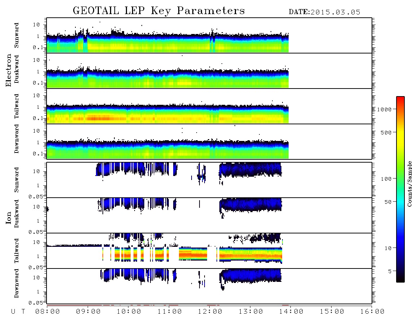Click the Ion Dawnward spectrogram panel
This screenshot has height=318, width=412.
click(x=209, y=286)
